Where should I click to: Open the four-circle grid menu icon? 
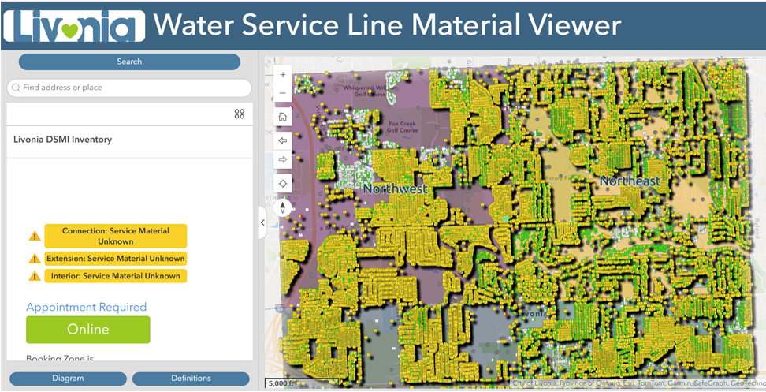[x=240, y=114]
